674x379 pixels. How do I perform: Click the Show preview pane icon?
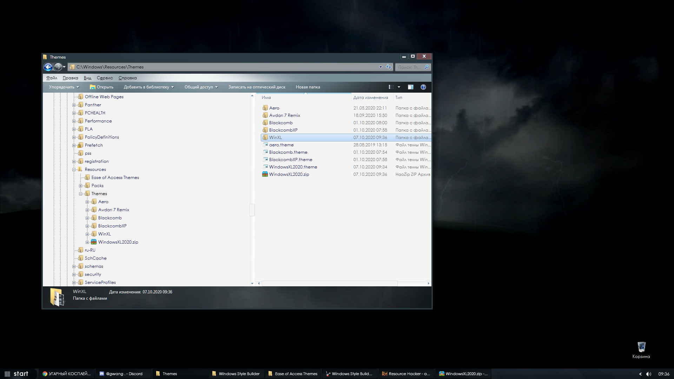coord(410,87)
